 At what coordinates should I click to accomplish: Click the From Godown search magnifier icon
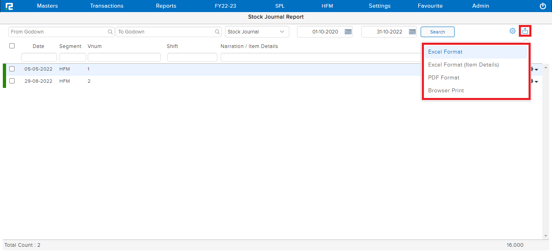pyautogui.click(x=110, y=32)
